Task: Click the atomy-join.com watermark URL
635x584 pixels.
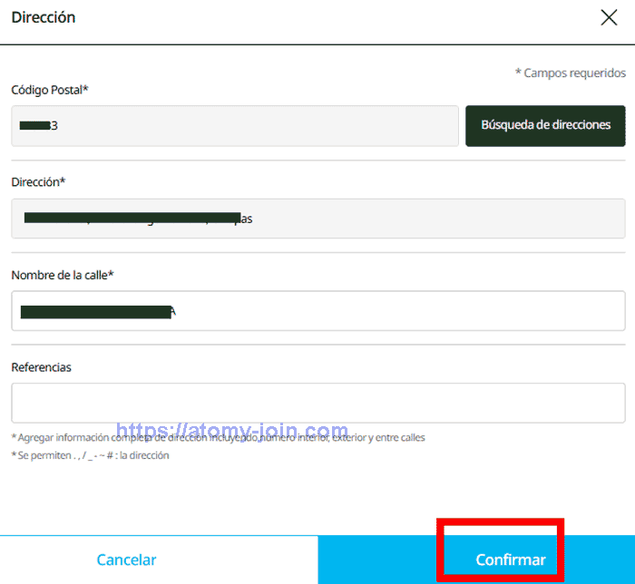Action: [232, 431]
